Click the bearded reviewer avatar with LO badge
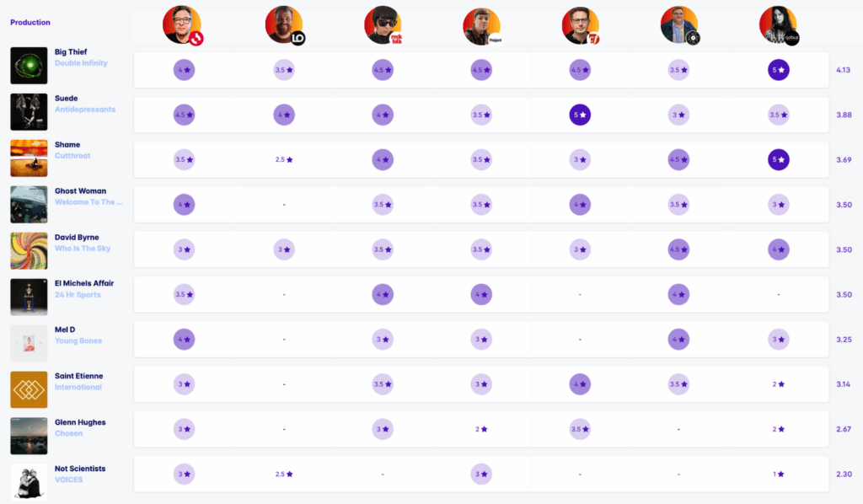The width and height of the screenshot is (863, 504). (284, 24)
